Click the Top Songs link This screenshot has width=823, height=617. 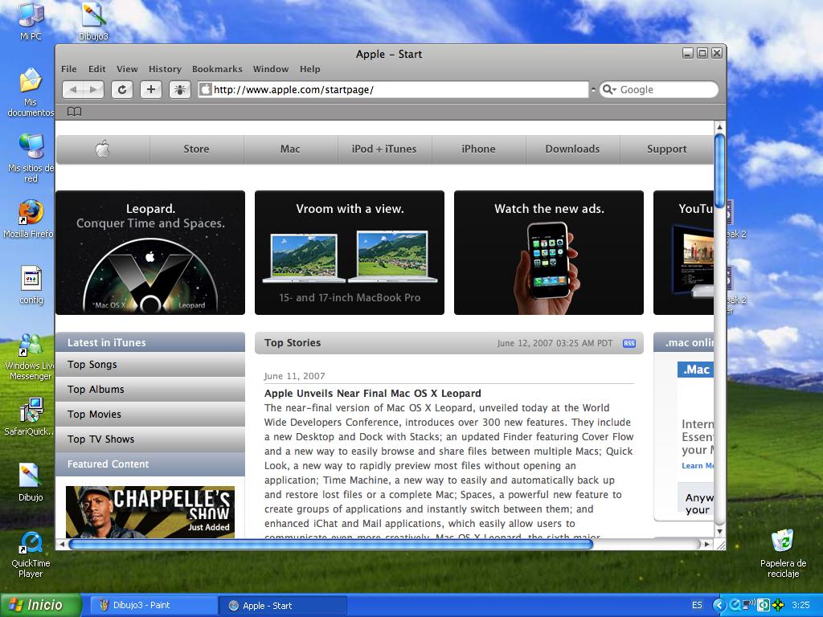(x=92, y=365)
